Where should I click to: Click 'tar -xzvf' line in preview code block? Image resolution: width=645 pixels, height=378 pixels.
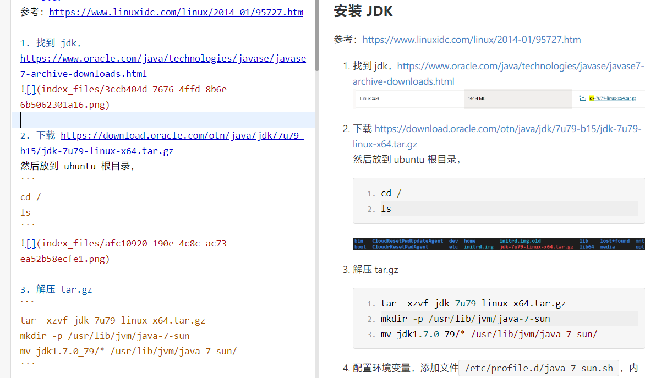point(473,304)
